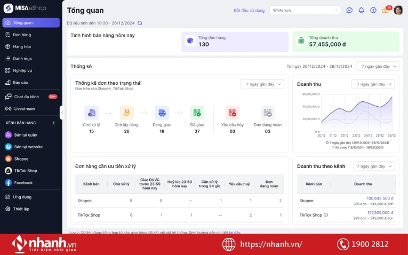Click the Đang giao truck icon

tap(162, 113)
